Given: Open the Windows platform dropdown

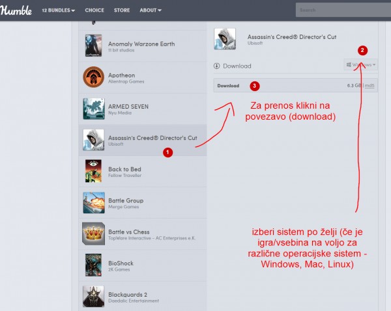Looking at the screenshot, I should click(360, 65).
